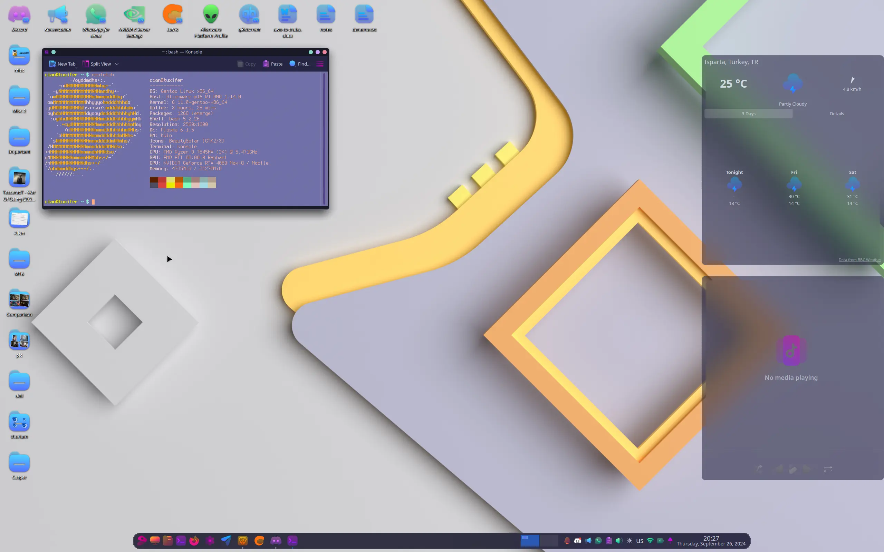Select the Casper folder

[x=19, y=466]
